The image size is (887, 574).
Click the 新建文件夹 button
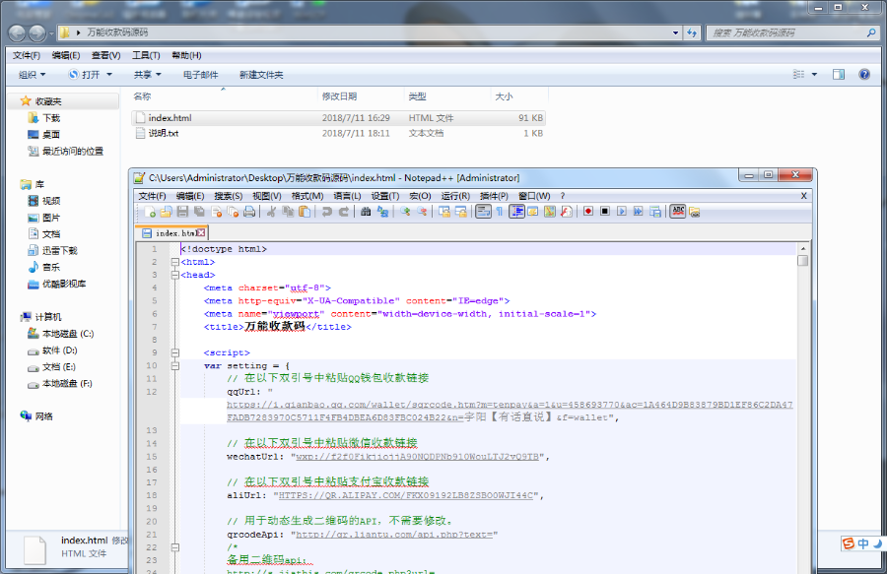coord(261,75)
